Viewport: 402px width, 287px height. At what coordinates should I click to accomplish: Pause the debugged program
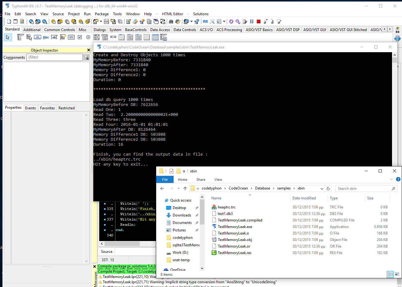coord(252,21)
